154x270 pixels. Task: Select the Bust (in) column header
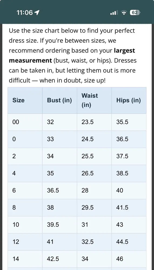tap(59, 100)
